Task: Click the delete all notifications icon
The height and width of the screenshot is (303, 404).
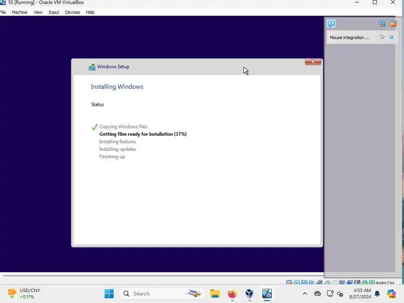Action: coord(393,24)
